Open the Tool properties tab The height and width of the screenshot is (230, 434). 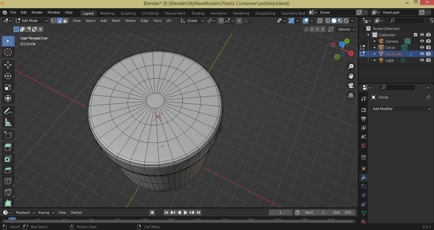click(x=364, y=99)
